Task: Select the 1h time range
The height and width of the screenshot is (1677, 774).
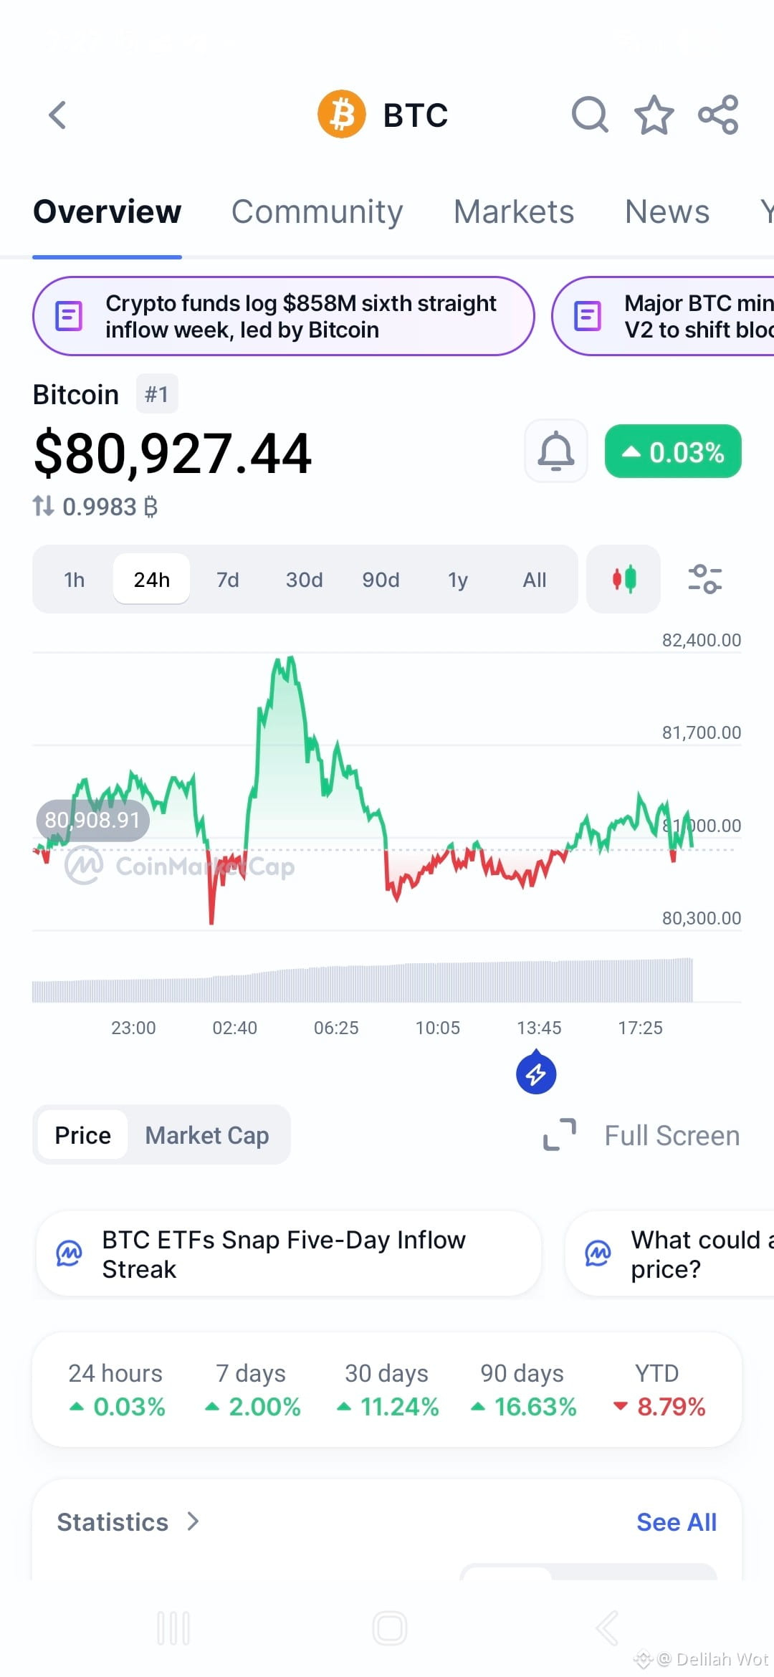Action: (x=75, y=579)
